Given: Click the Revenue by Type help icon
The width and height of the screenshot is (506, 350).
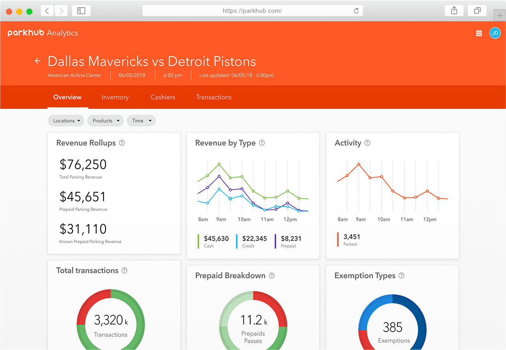Looking at the screenshot, I should click(x=261, y=143).
